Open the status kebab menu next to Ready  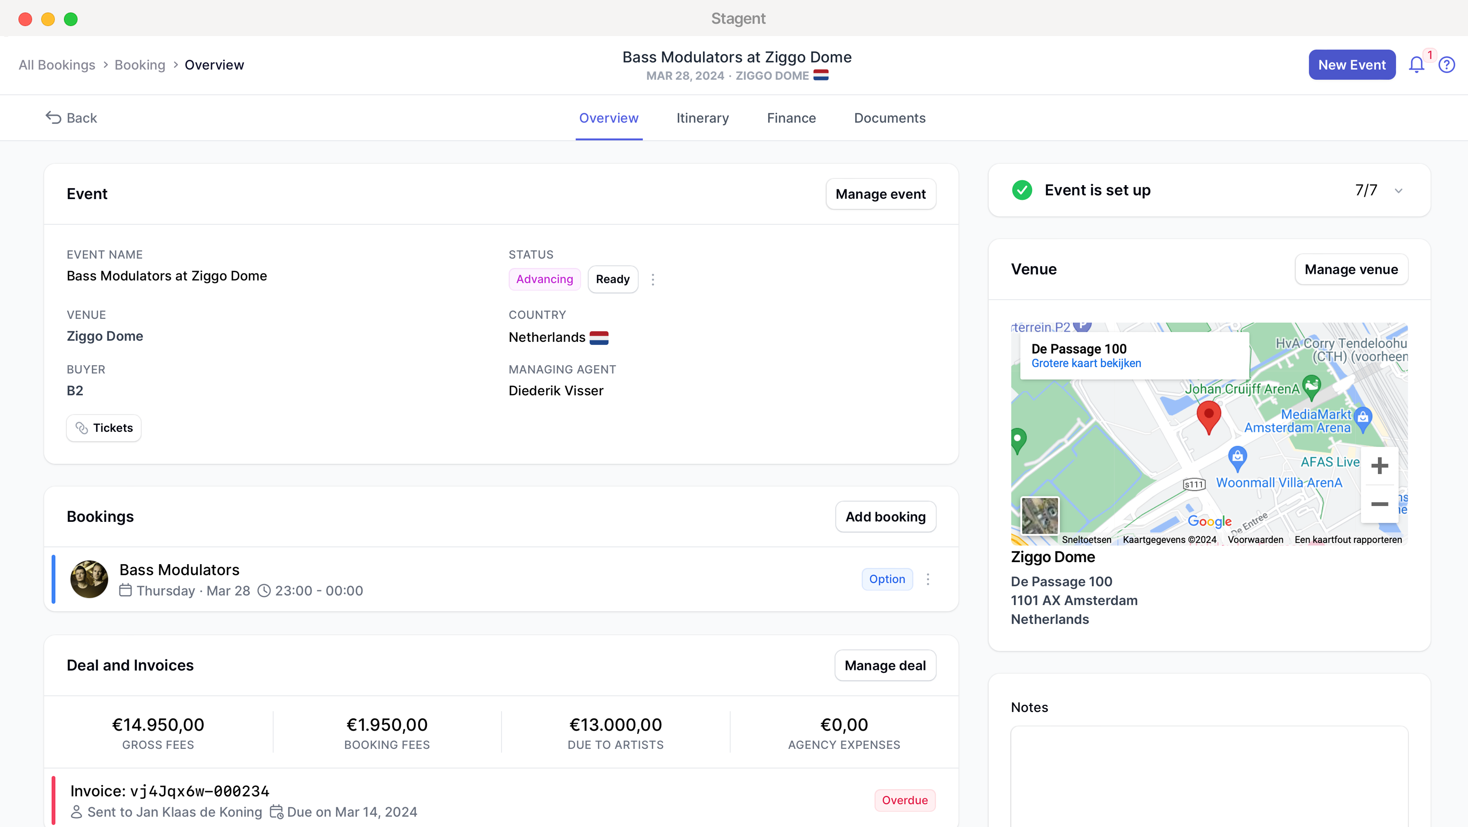(652, 279)
